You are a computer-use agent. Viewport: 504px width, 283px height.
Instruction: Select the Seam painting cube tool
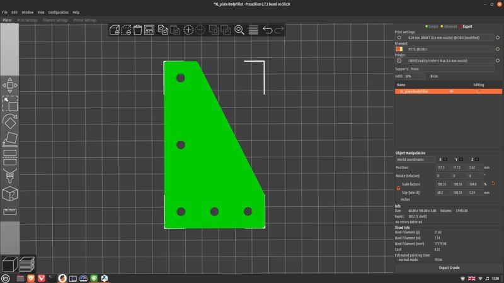point(10,194)
